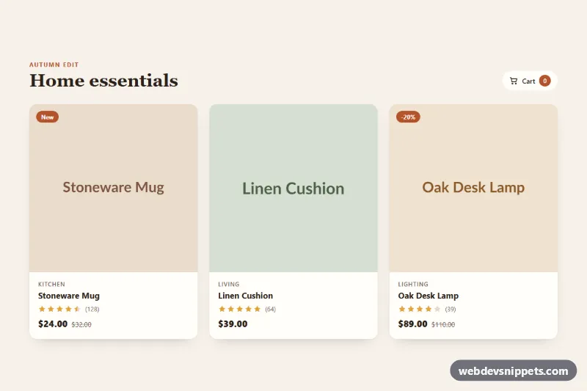
Task: Open the Stoneware Mug product image
Action: [x=114, y=189]
